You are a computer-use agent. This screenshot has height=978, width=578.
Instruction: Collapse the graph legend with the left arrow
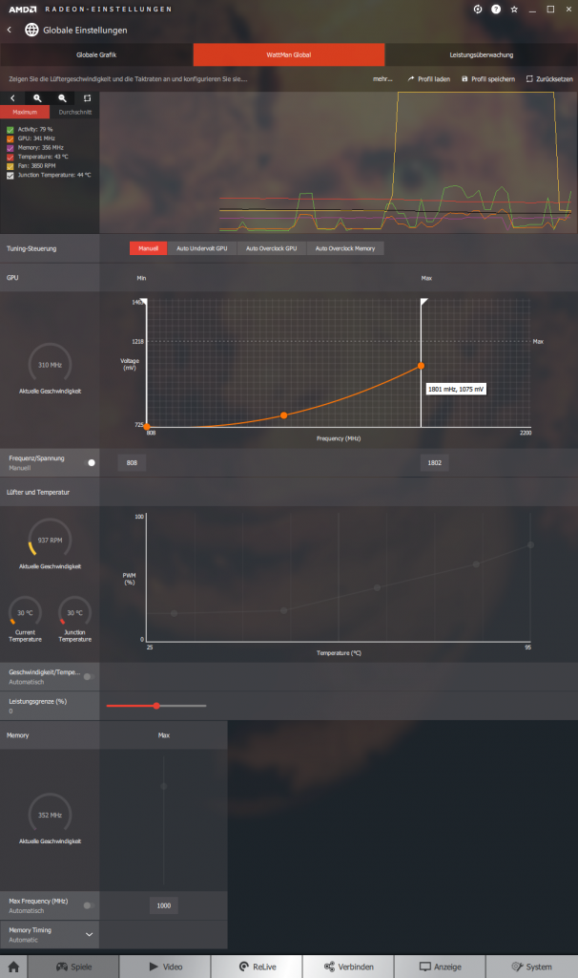[12, 98]
